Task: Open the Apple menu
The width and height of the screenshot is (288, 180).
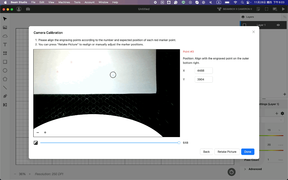Action: (x=5, y=2)
